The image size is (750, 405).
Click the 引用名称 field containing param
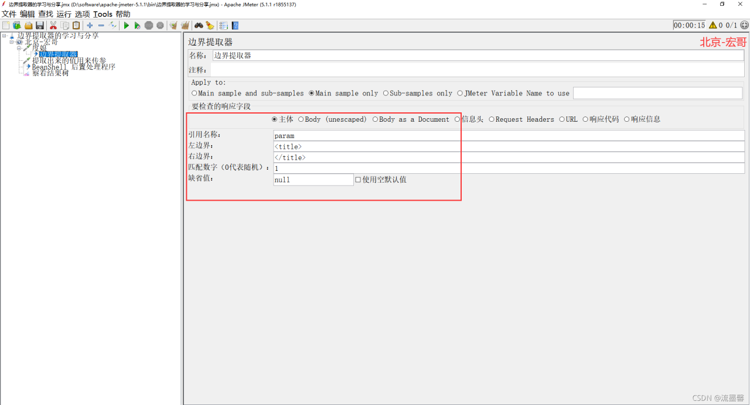click(x=509, y=136)
